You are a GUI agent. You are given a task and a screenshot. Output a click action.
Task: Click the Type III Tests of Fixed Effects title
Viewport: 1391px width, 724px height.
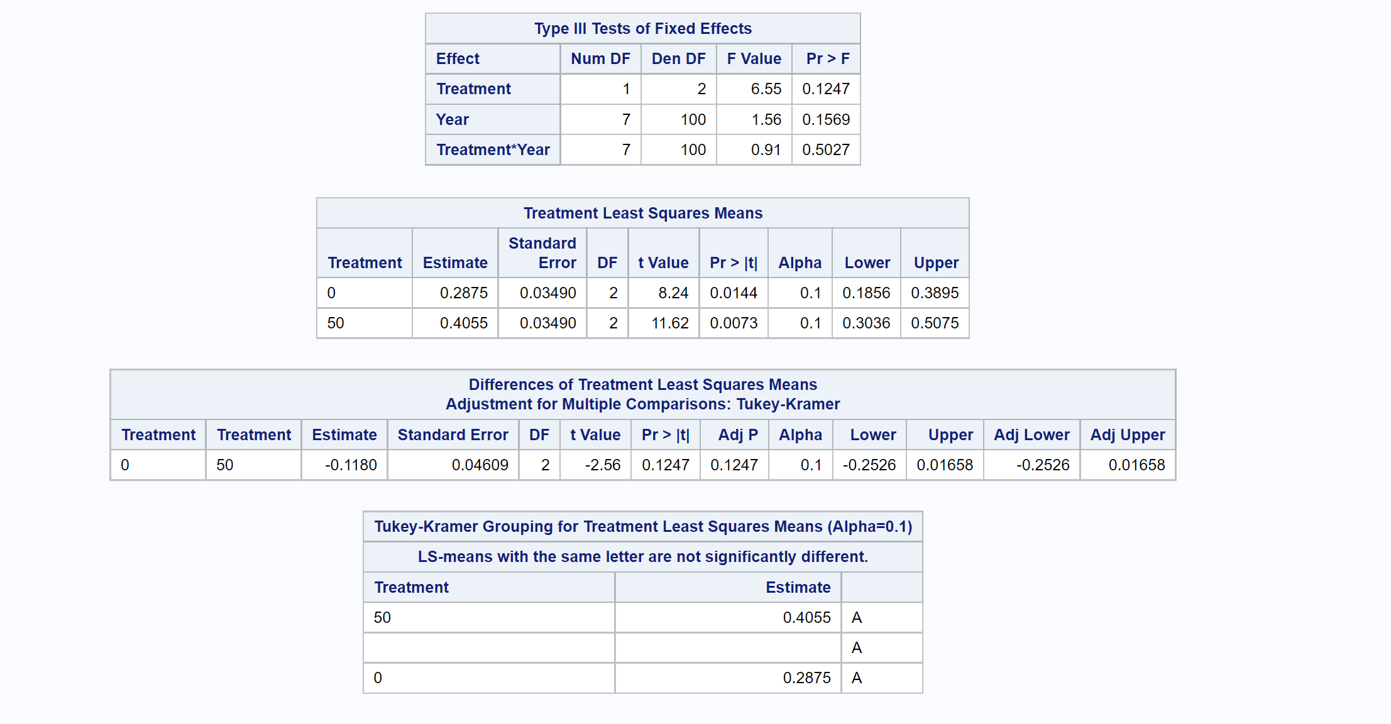(642, 29)
